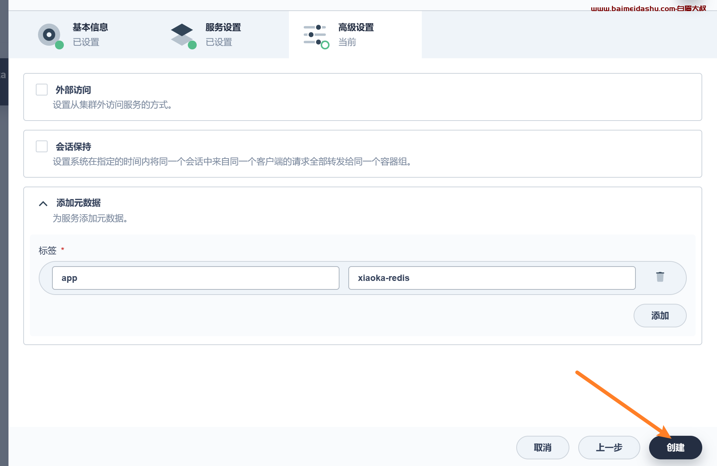Image resolution: width=717 pixels, height=466 pixels.
Task: Collapse the 添加元数据 section chevron
Action: pyautogui.click(x=43, y=204)
